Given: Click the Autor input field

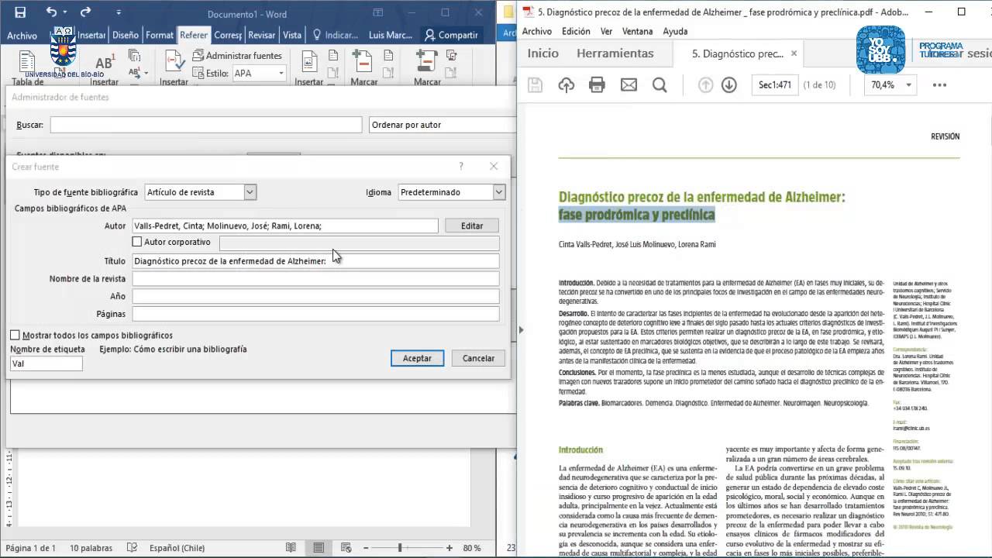Looking at the screenshot, I should (x=285, y=226).
